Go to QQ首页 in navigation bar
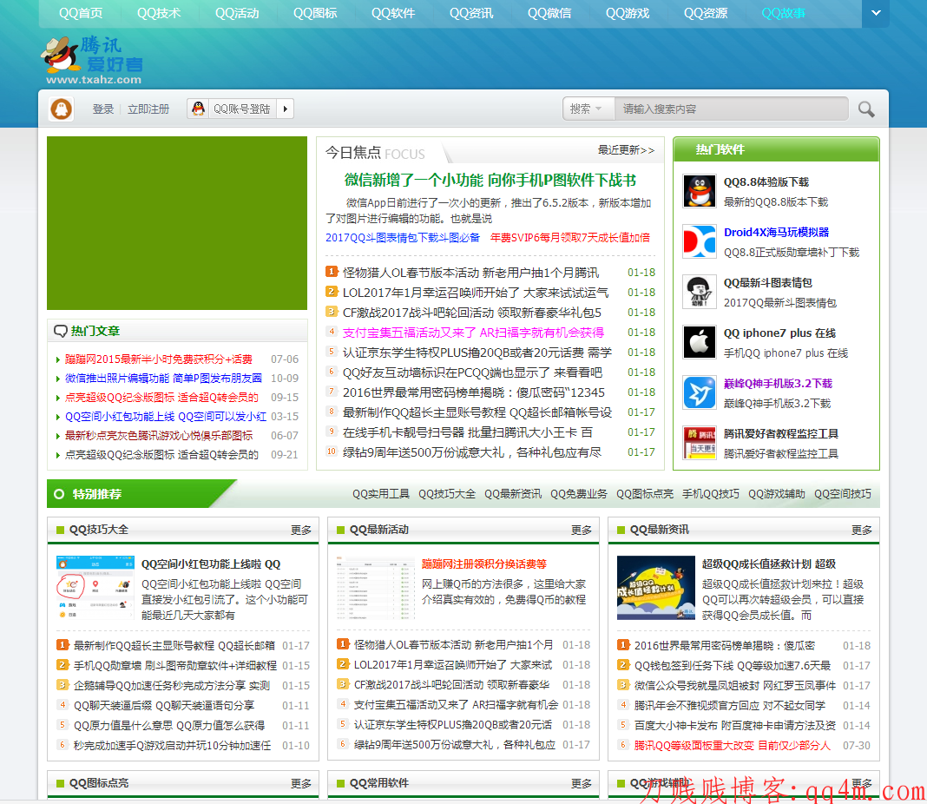 coord(81,13)
